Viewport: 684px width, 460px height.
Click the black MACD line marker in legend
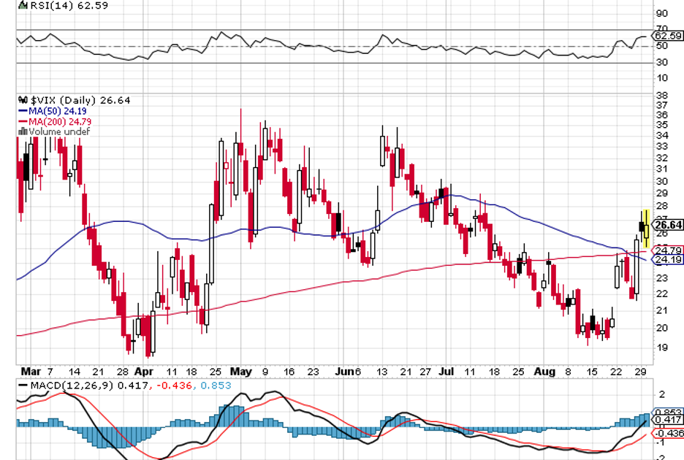click(23, 385)
